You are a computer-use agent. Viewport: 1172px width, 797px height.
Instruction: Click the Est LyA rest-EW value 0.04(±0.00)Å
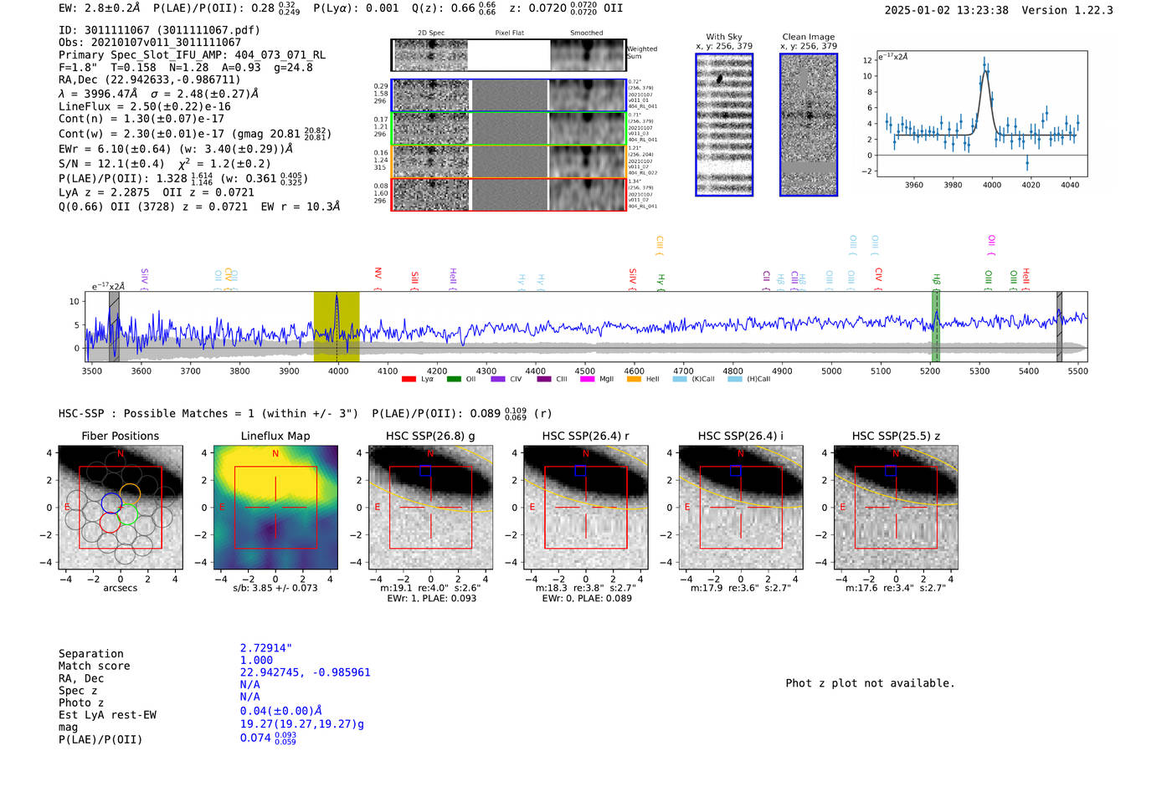click(x=280, y=711)
